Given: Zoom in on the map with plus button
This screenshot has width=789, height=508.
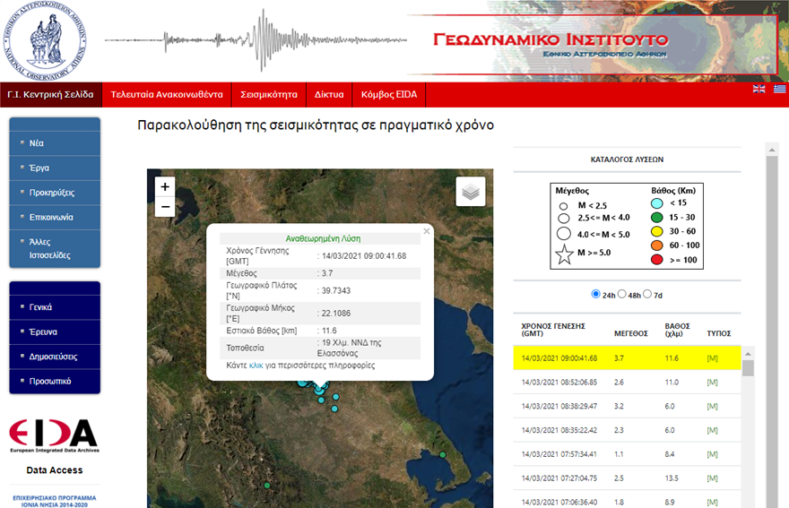Looking at the screenshot, I should coord(165,186).
